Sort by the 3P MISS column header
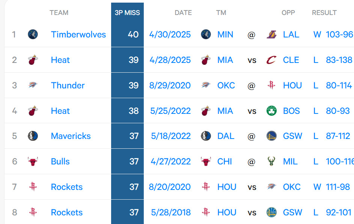Viewport: 354px width, 224px height. (x=127, y=13)
